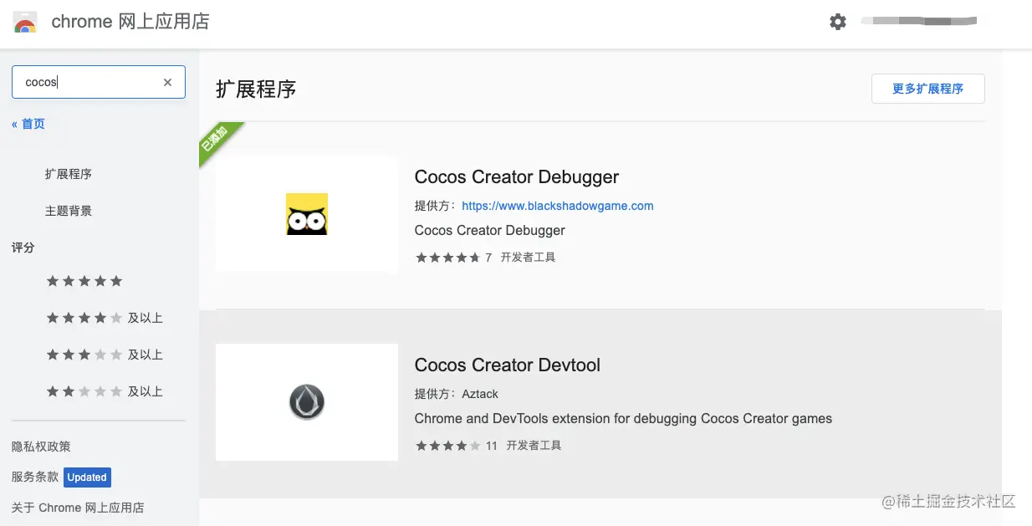Image resolution: width=1032 pixels, height=526 pixels.
Task: Click the chrome 网上应用店 header title
Action: pos(130,23)
